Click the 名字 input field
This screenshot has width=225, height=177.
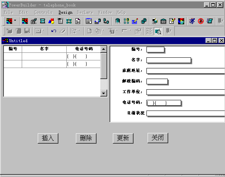tap(169, 60)
